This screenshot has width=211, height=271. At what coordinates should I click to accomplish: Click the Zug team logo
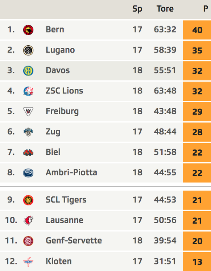click(x=28, y=132)
